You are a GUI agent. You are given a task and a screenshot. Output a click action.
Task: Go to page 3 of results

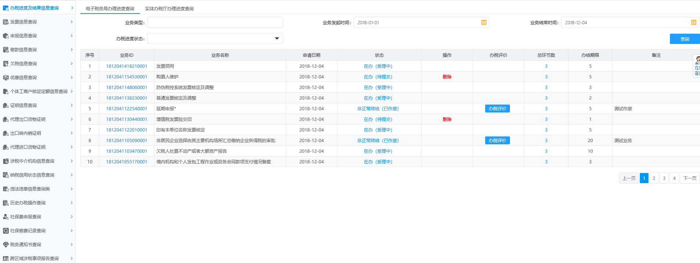click(664, 178)
